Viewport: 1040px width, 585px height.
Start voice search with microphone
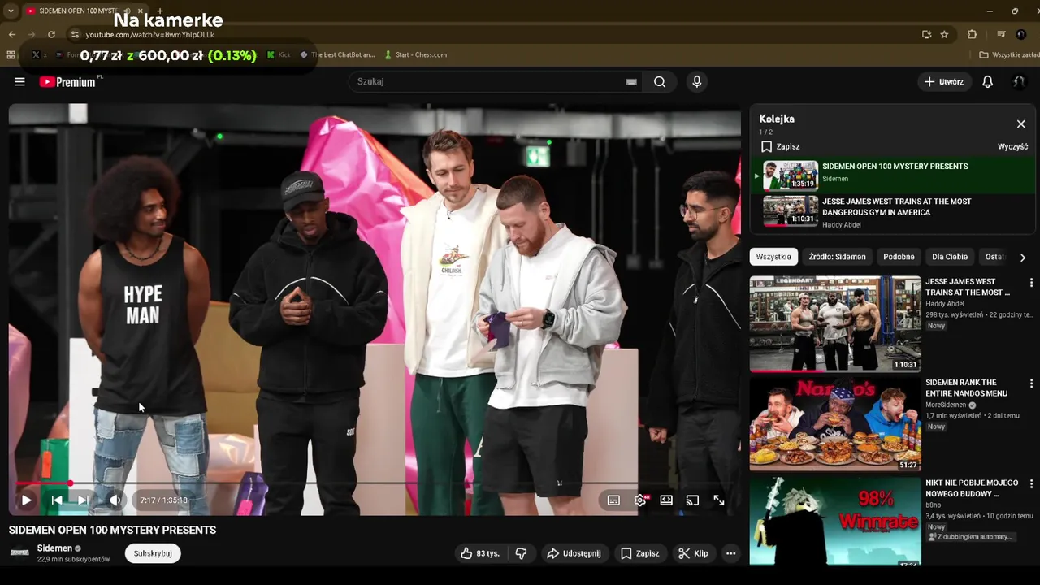696,81
